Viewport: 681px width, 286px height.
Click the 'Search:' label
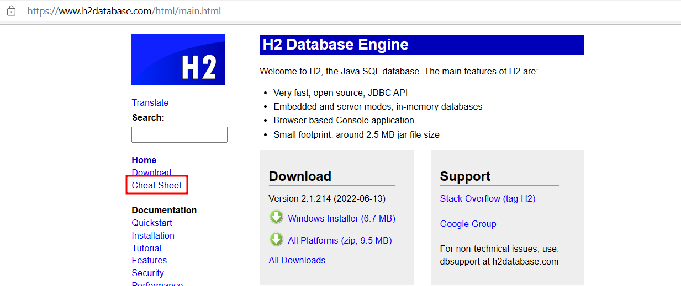(x=148, y=117)
